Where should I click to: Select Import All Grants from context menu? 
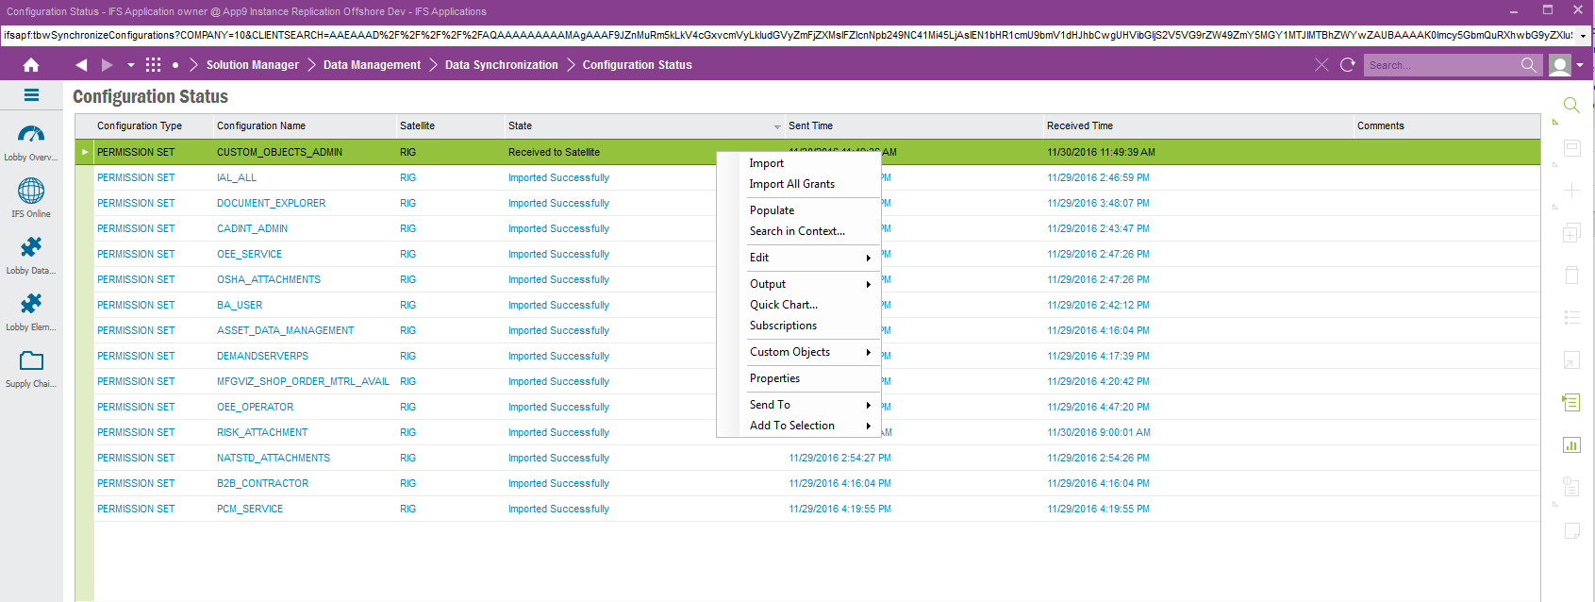(791, 184)
